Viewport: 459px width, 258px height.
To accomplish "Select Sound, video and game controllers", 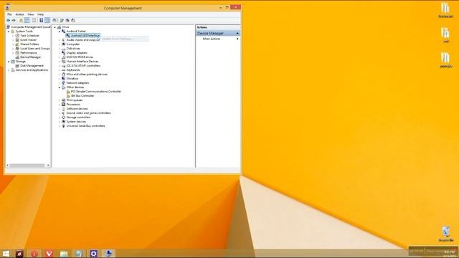I will 88,113.
